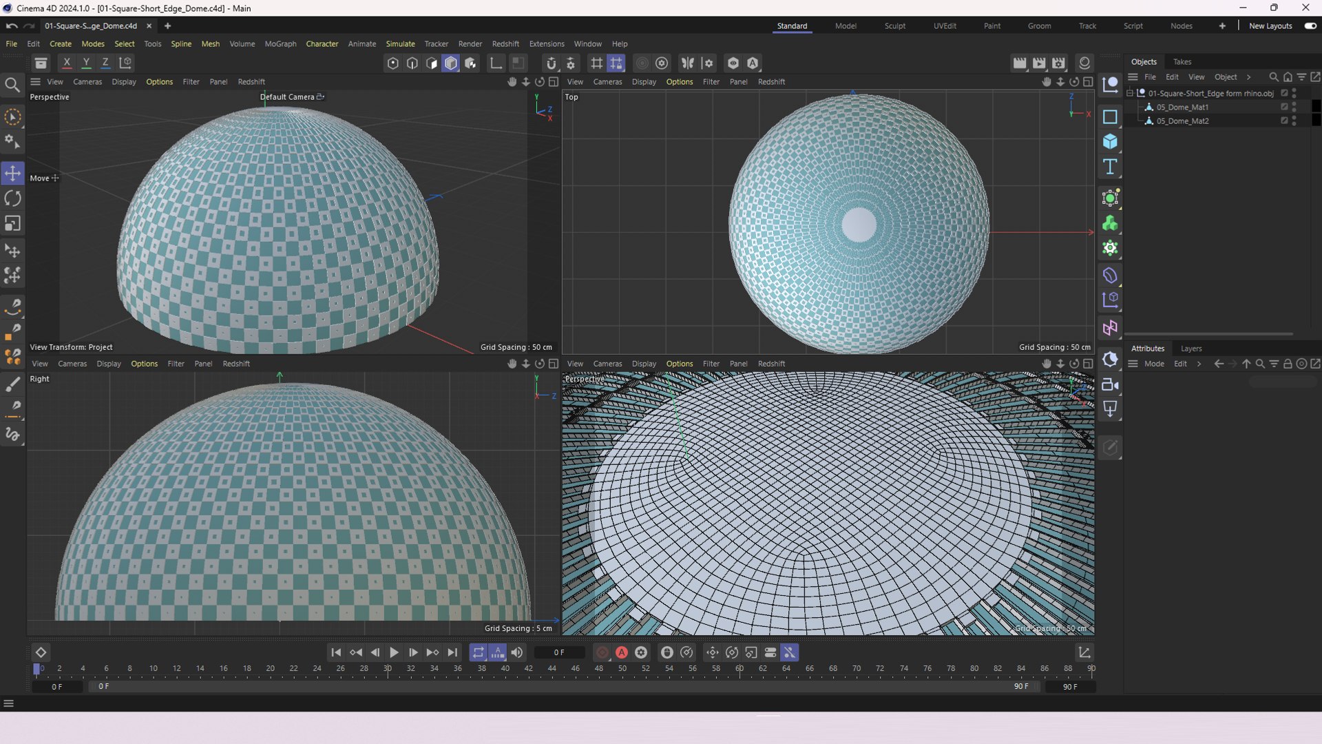The height and width of the screenshot is (744, 1322).
Task: Click the current frame 0 F field
Action: point(559,652)
